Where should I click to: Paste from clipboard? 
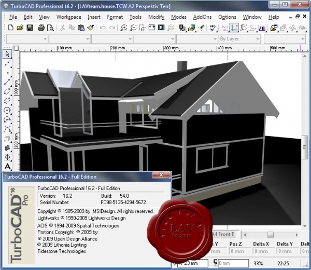tap(81, 28)
